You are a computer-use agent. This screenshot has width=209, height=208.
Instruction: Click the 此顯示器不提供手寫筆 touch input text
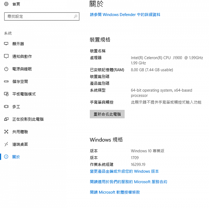click(x=166, y=102)
